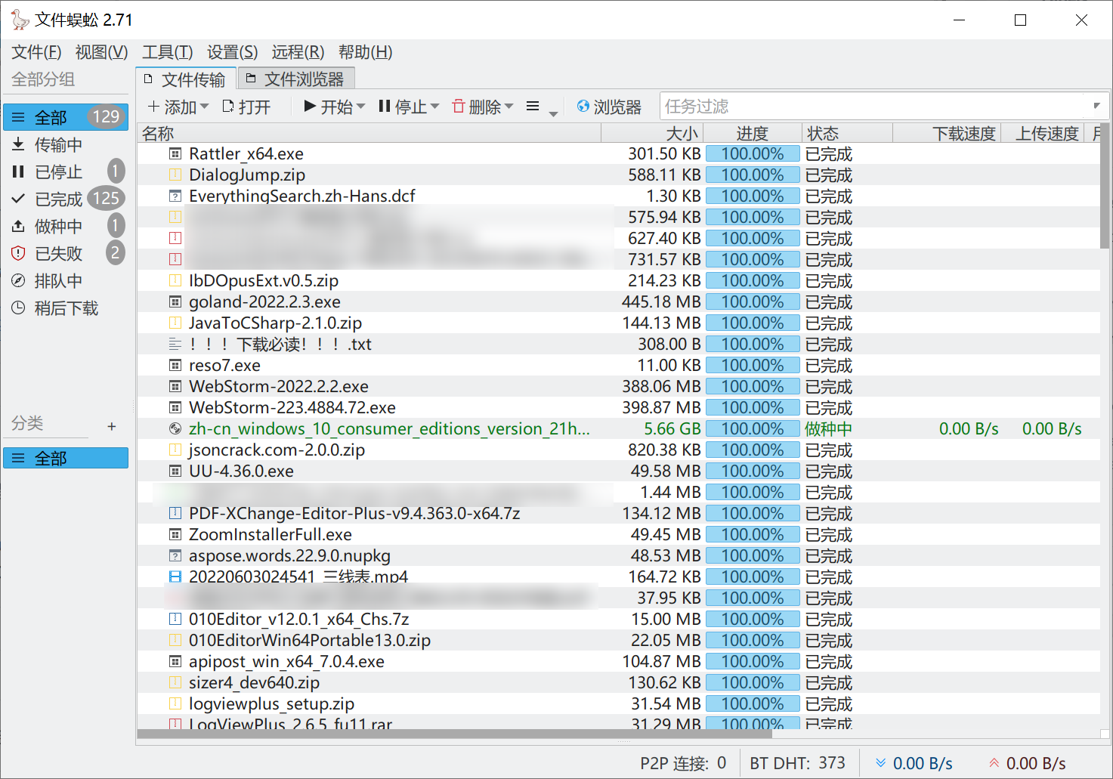Image resolution: width=1113 pixels, height=779 pixels.
Task: Click the 开始 start button
Action: coord(329,107)
